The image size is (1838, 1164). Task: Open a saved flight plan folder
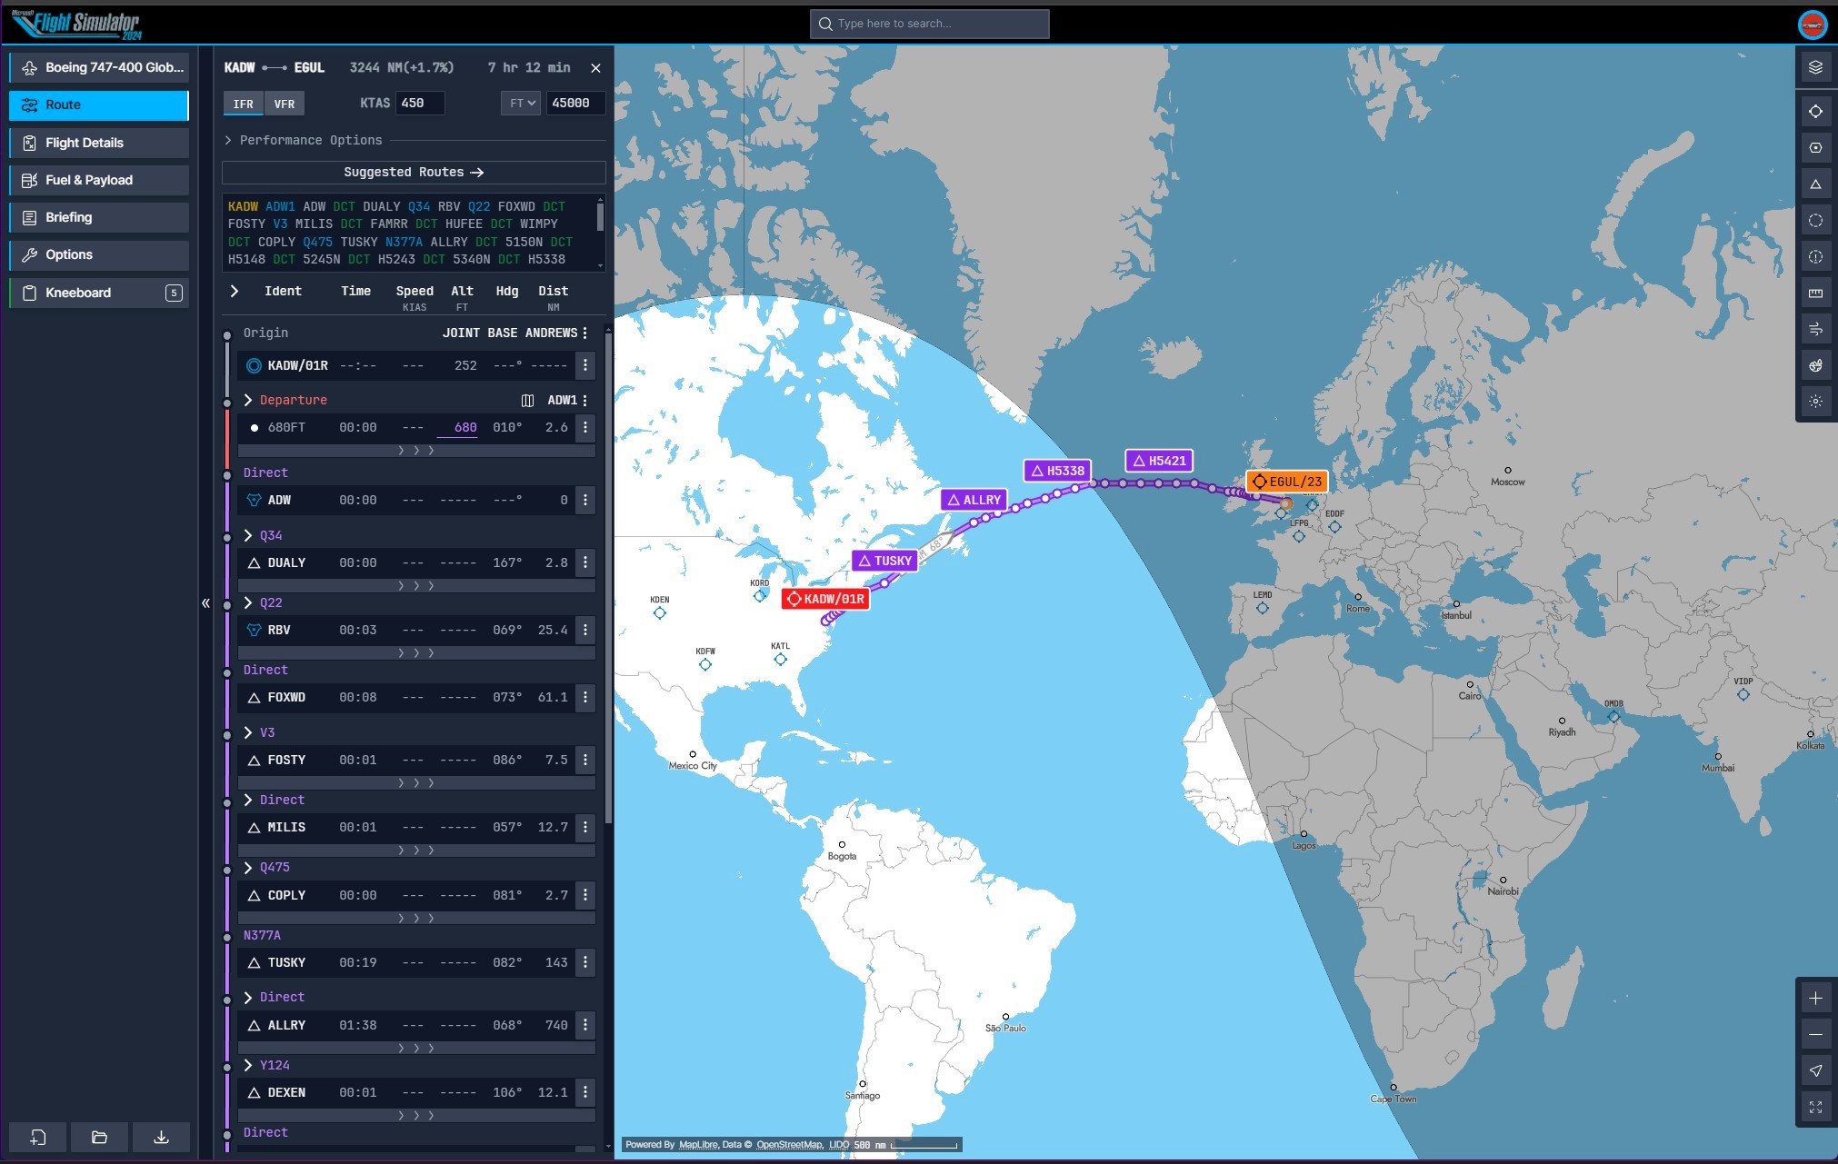(x=99, y=1138)
